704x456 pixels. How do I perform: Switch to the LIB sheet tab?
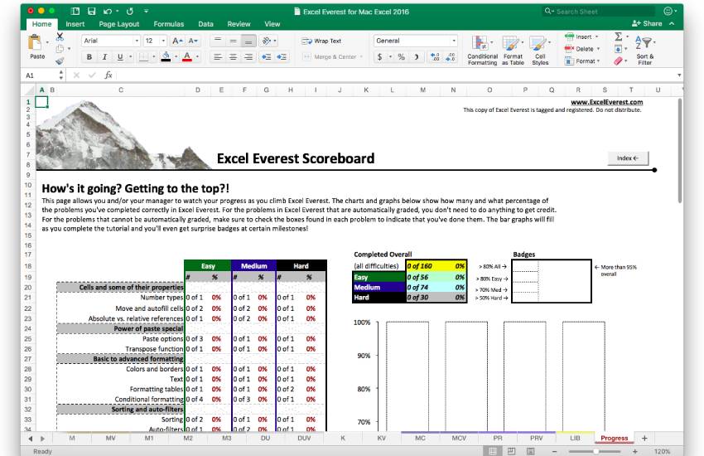[575, 438]
